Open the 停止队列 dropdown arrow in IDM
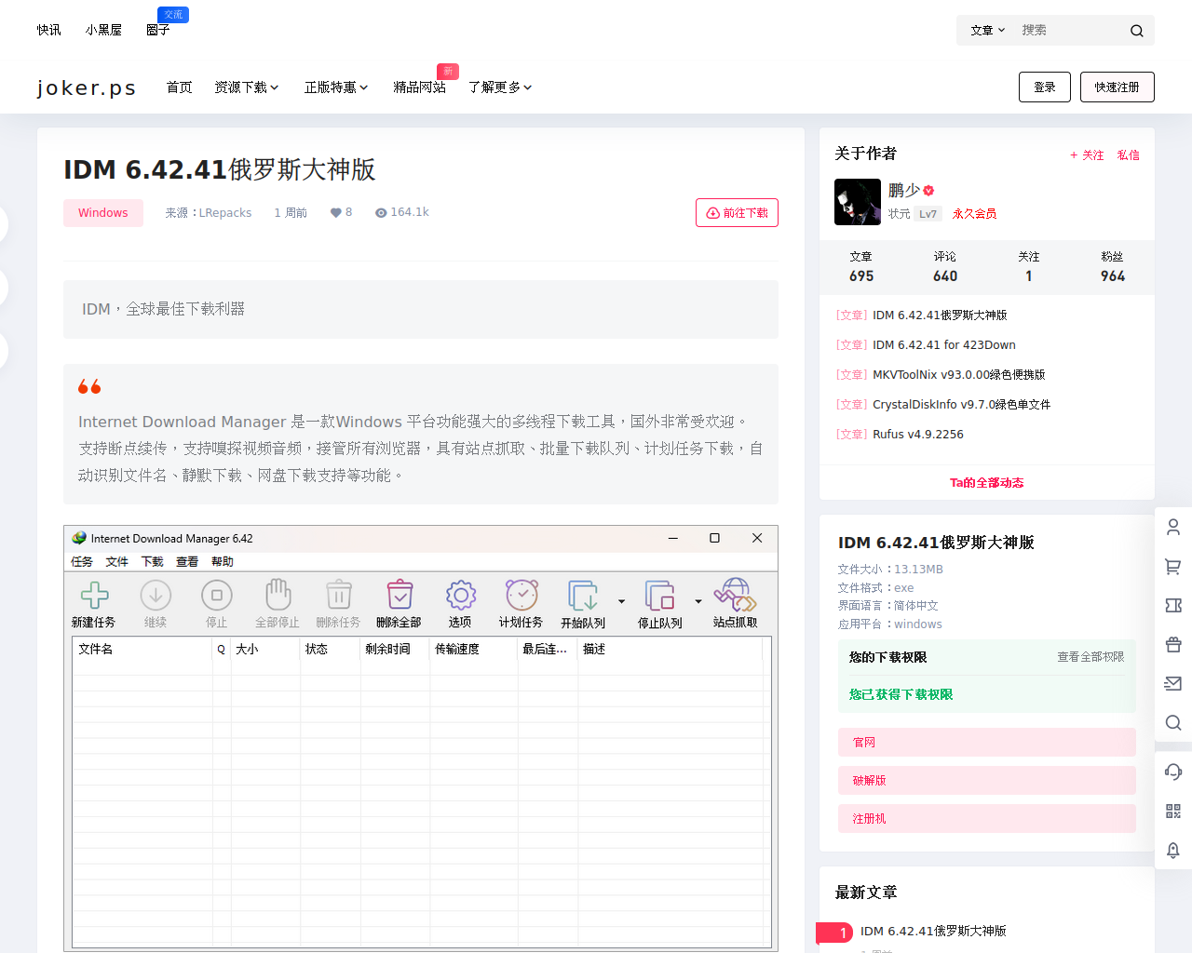 698,601
